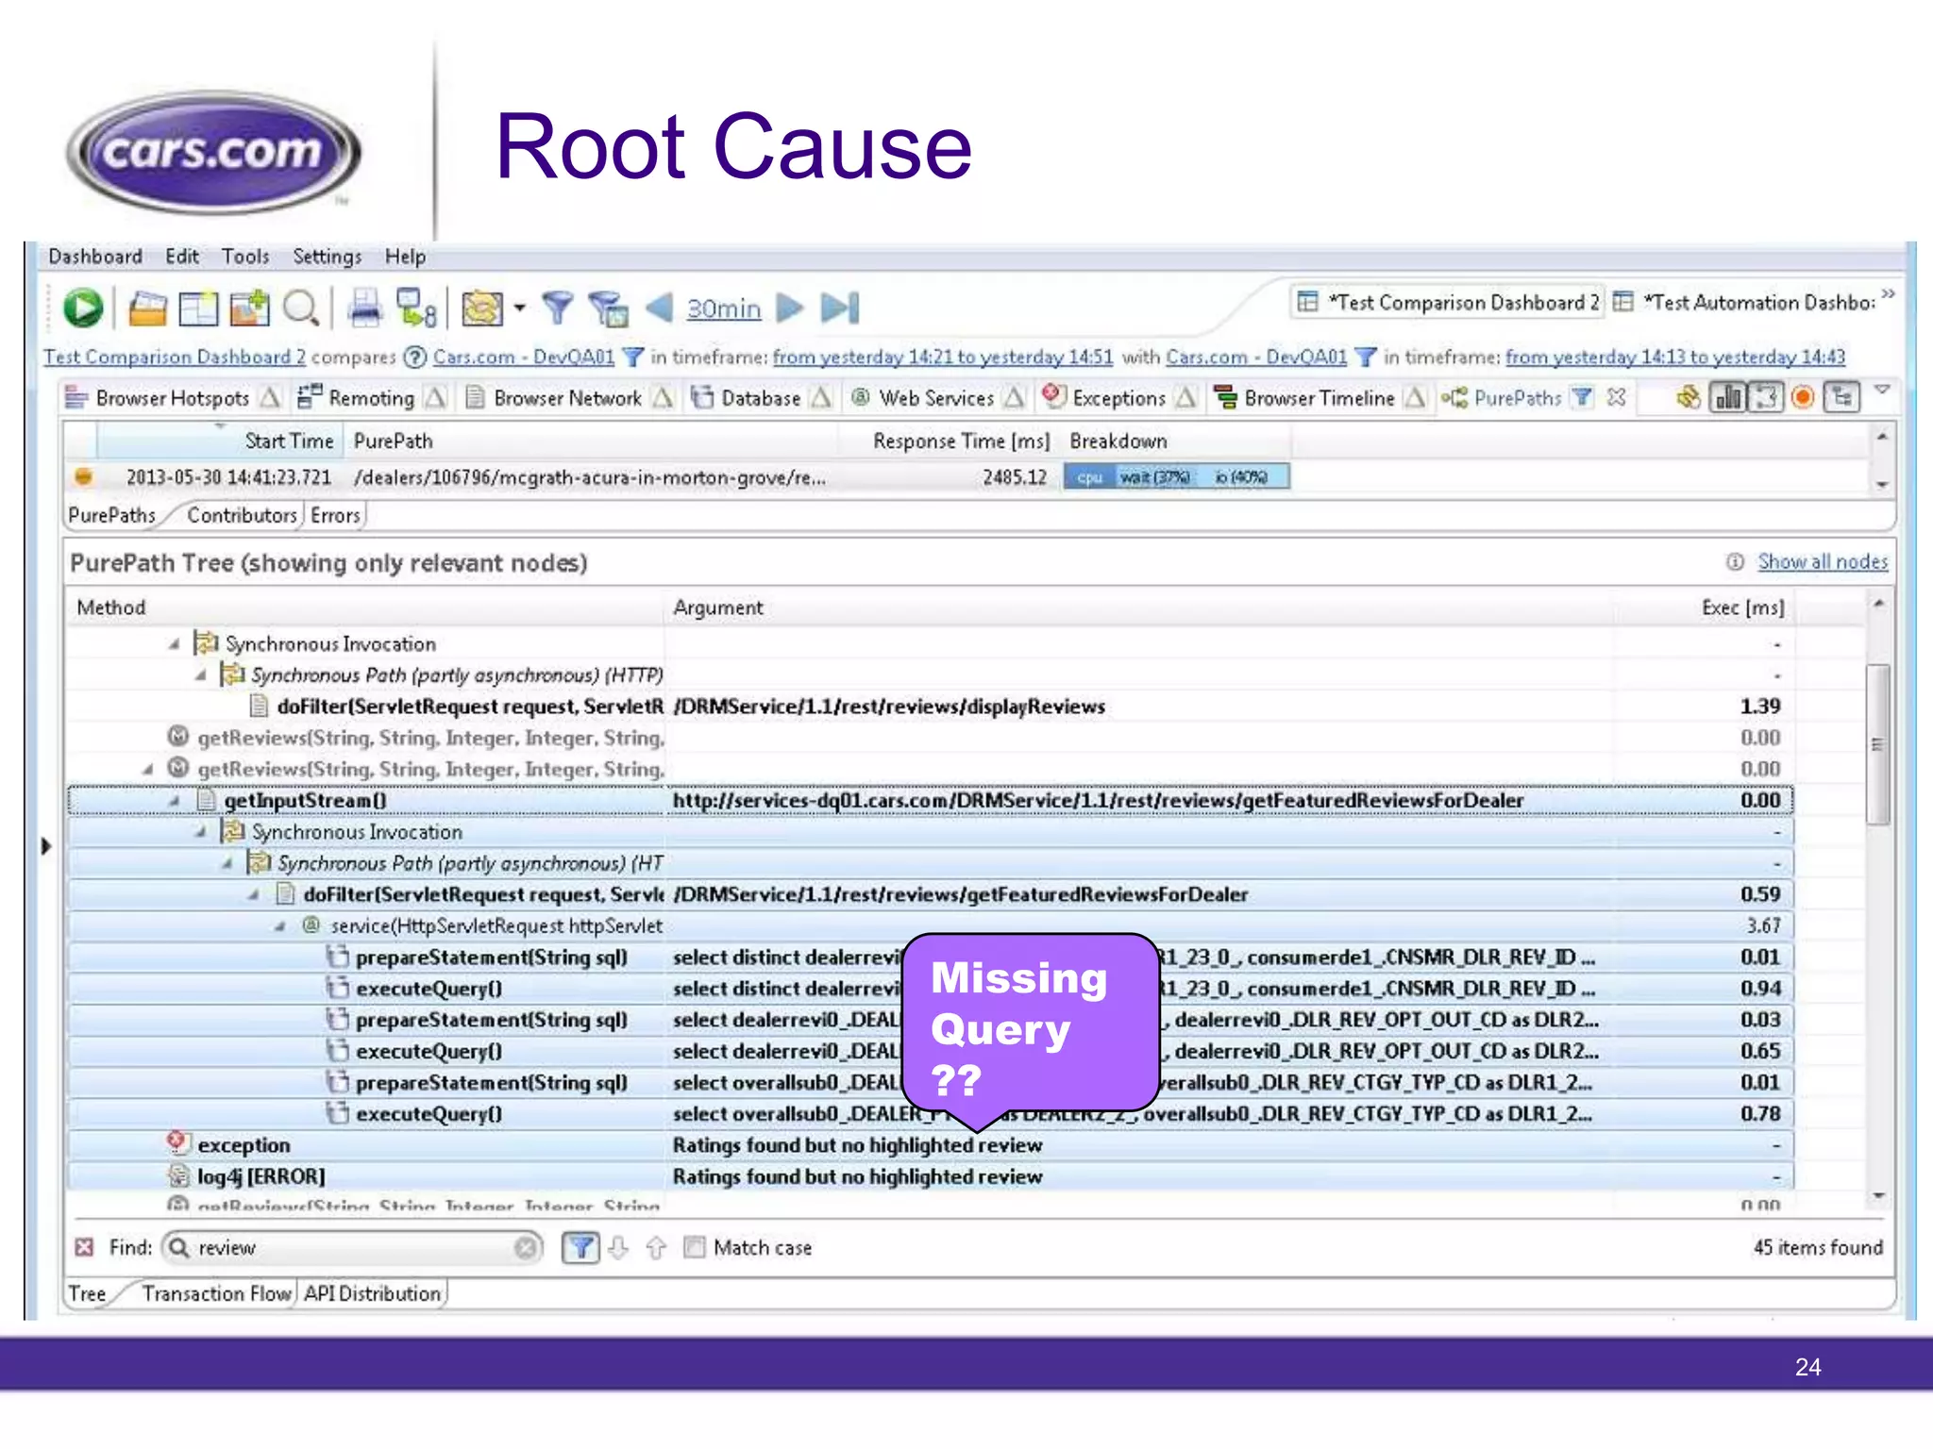Open dashboard folder icon in toolbar
Viewport: 1933px width, 1449px height.
click(x=147, y=308)
